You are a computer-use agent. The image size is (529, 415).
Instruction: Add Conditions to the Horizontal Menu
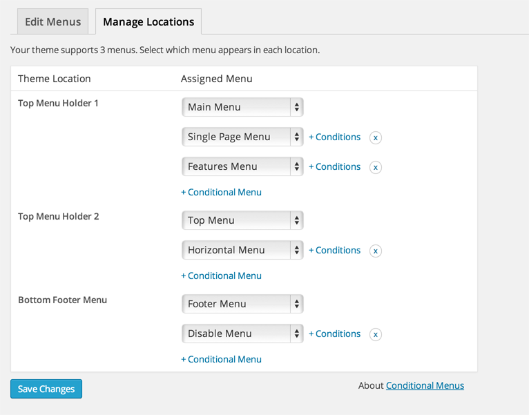tap(335, 250)
